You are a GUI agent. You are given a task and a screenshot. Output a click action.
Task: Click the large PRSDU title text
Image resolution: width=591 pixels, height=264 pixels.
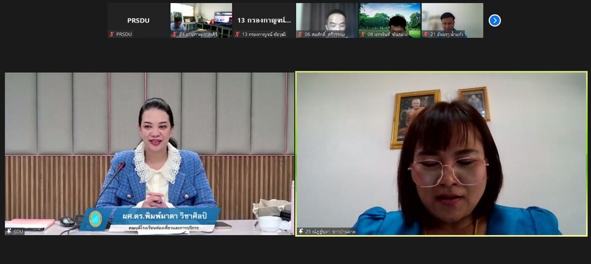[139, 20]
